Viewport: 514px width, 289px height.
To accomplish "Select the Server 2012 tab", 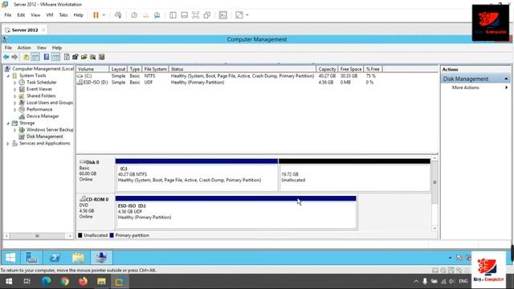I will coord(25,30).
